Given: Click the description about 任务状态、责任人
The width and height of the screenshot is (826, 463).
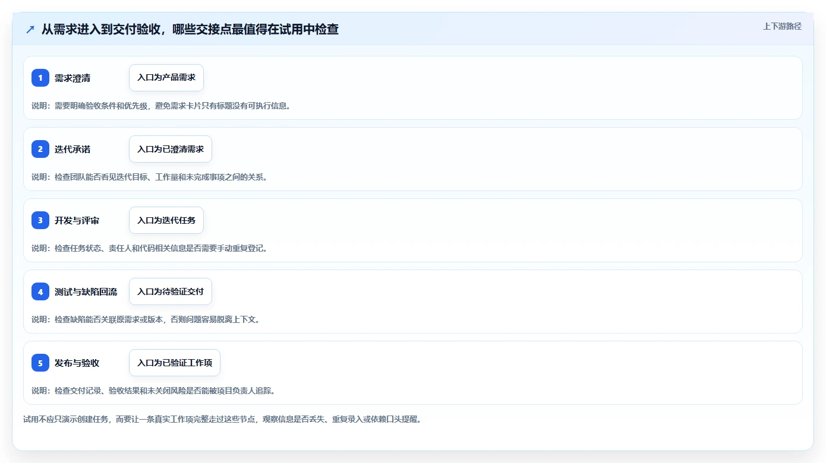Looking at the screenshot, I should click(x=150, y=248).
